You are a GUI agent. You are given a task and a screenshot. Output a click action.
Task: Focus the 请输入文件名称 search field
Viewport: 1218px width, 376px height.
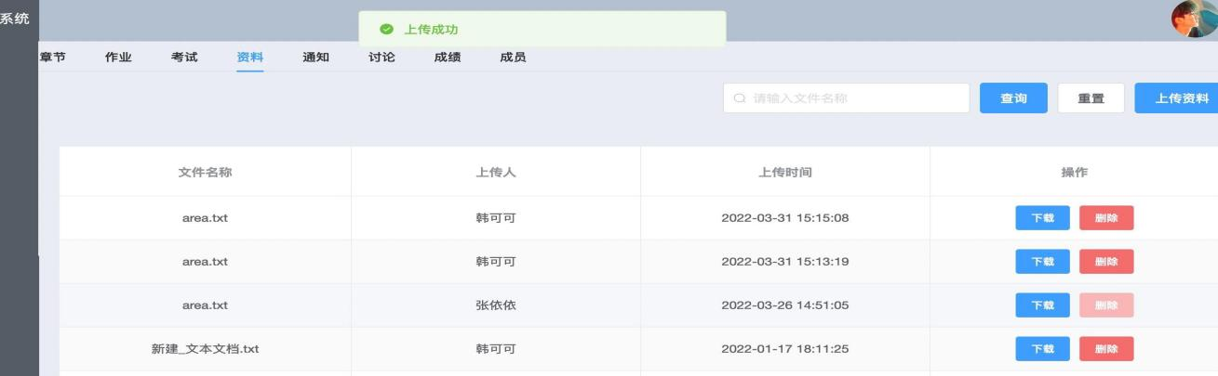pos(846,98)
